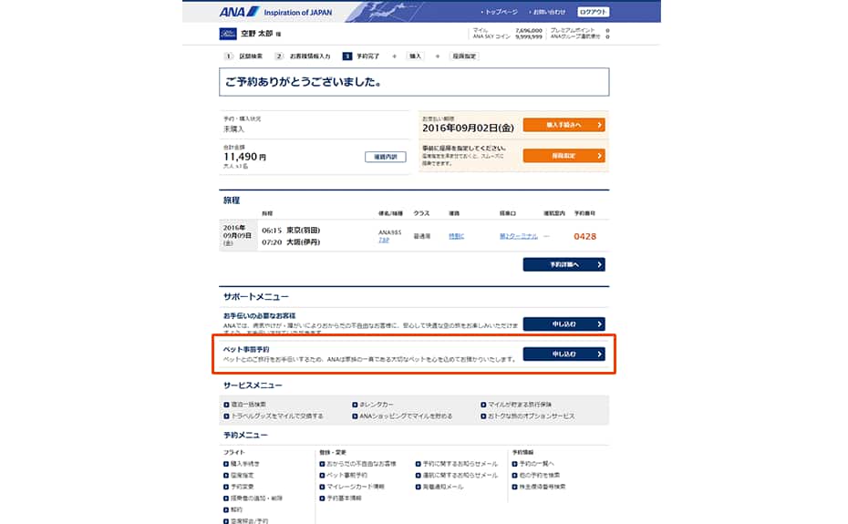Open ペット事前予約 link in the reservation menu
The width and height of the screenshot is (848, 524).
346,476
